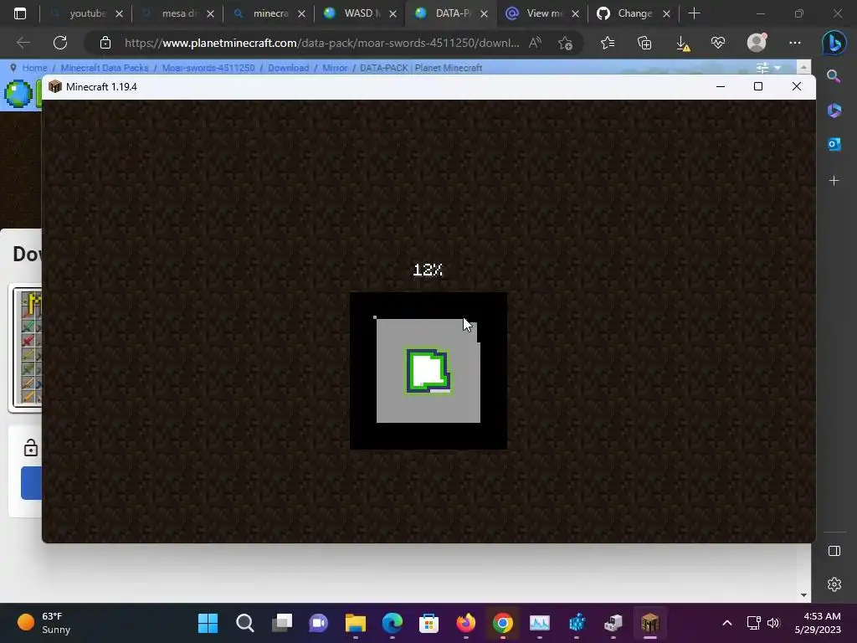857x643 pixels.
Task: Click the Planet Minecraft globe logo
Action: (18, 93)
